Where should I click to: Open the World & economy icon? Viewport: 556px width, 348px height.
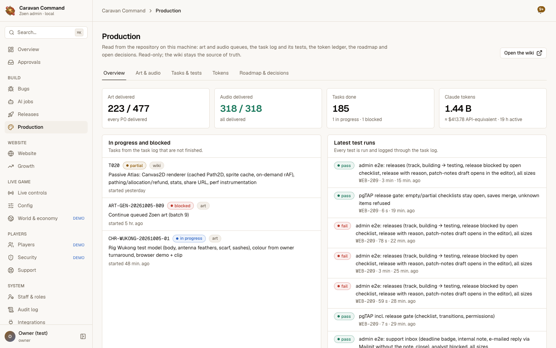pyautogui.click(x=11, y=218)
